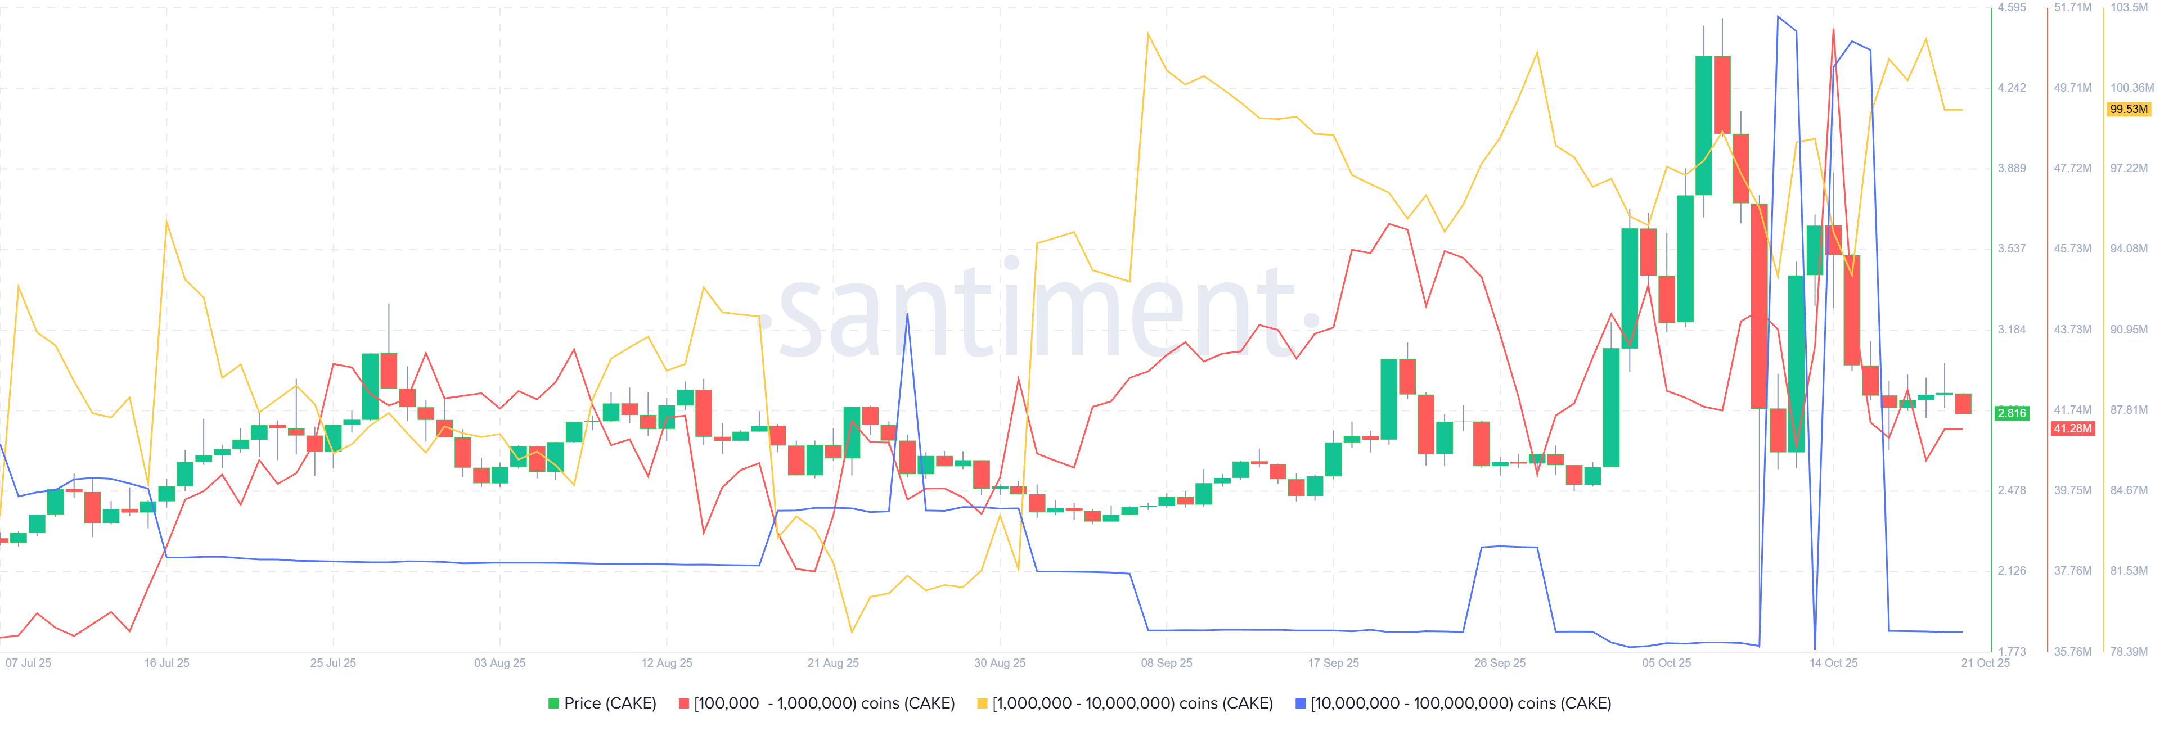Click the blue 10,000,000 - 100,000,000 coins legend swatch

point(1300,703)
